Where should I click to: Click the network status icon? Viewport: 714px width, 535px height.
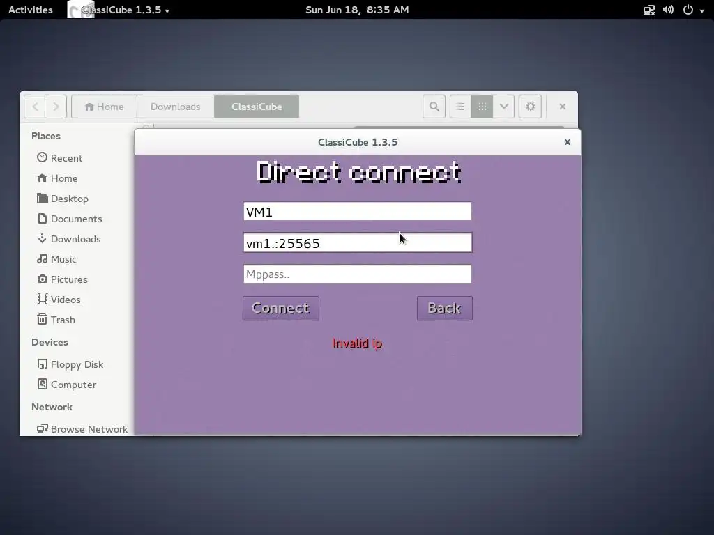tap(649, 10)
